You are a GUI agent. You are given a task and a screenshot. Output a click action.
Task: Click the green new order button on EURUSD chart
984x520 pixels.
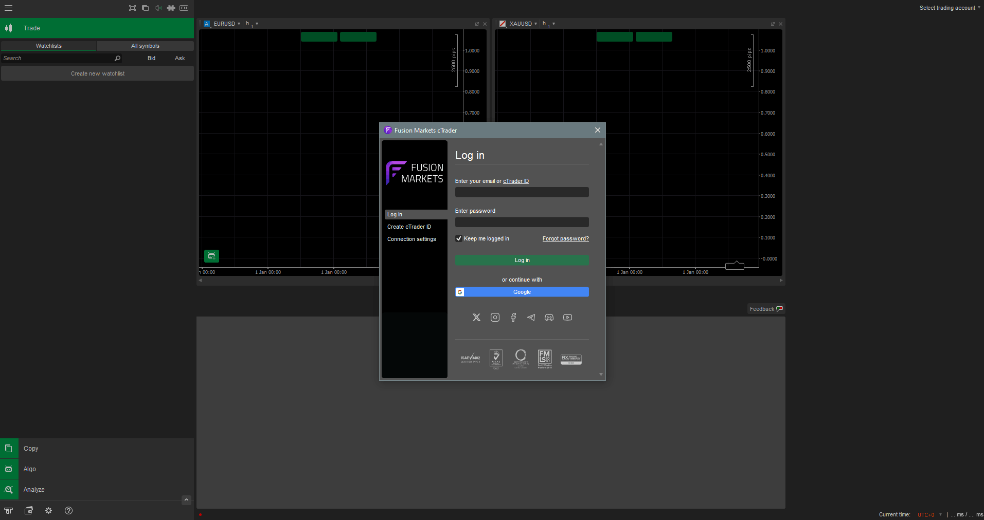(x=211, y=256)
